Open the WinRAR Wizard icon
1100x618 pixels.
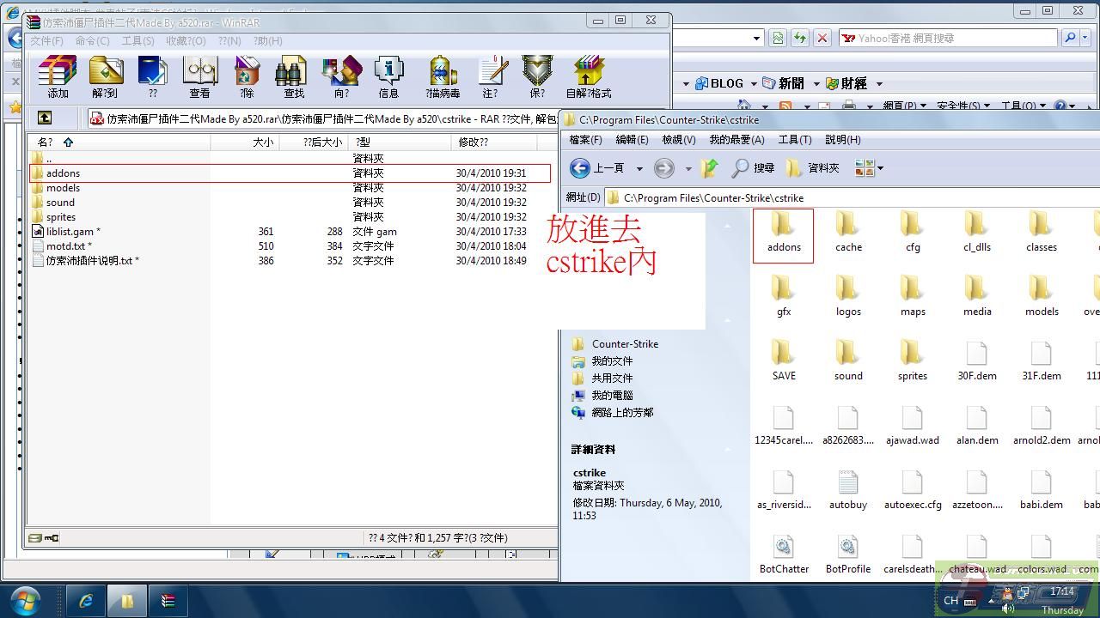click(x=341, y=77)
